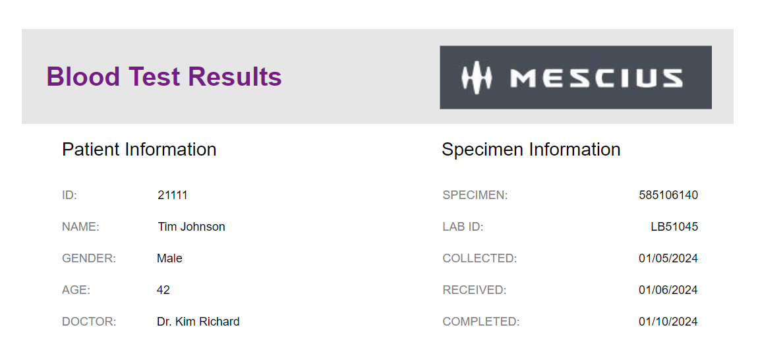
Task: Click the gender value Male
Action: 169,258
